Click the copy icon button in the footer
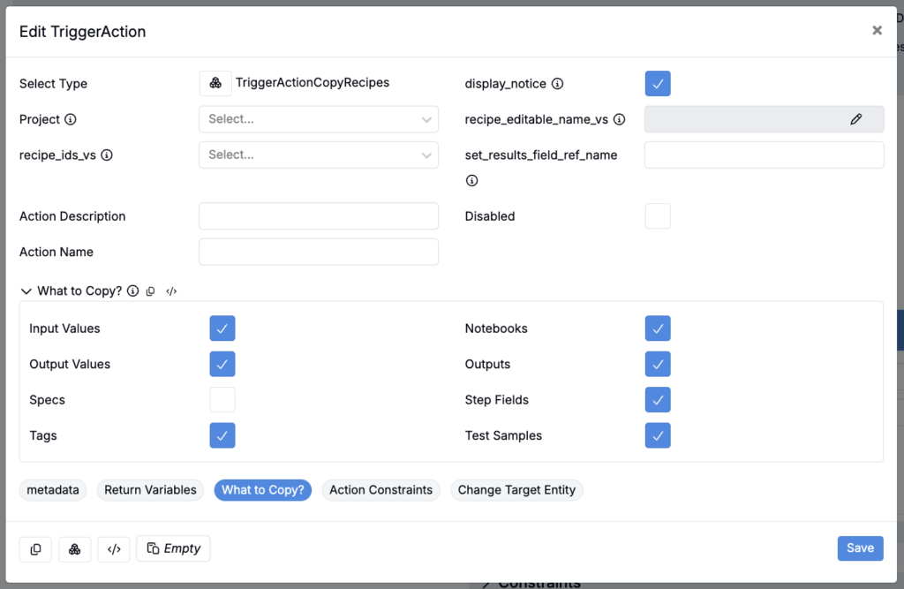904x589 pixels. click(35, 548)
